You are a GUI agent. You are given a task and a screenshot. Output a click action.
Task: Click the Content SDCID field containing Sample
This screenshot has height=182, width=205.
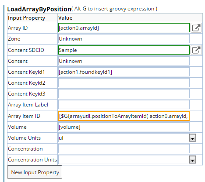click(x=124, y=50)
